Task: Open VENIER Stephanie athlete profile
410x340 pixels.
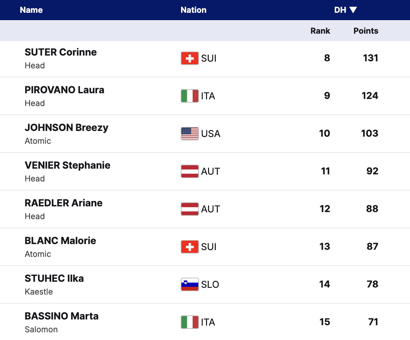Action: (67, 165)
